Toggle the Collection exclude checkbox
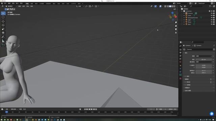This screenshot has height=121, width=216. point(209,11)
